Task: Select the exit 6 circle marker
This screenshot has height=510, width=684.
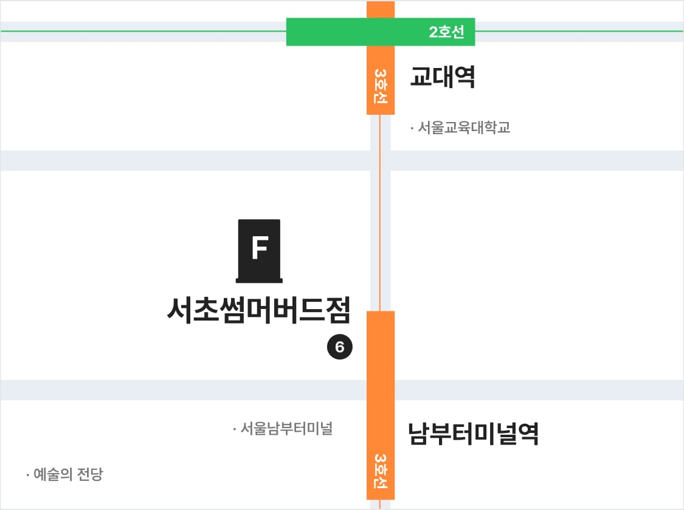Action: (x=339, y=347)
